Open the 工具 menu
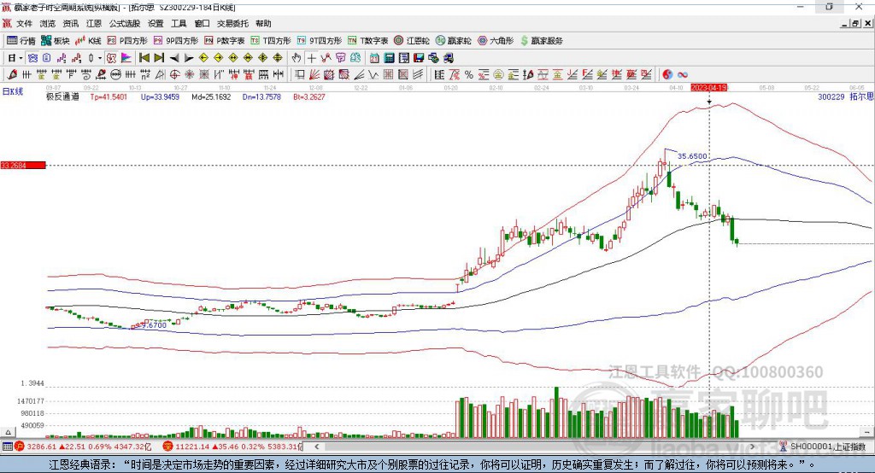This screenshot has height=473, width=875. coord(179,23)
